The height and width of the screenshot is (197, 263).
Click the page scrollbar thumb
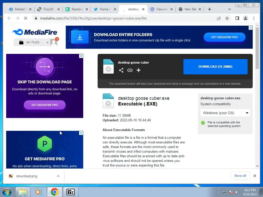click(x=257, y=48)
